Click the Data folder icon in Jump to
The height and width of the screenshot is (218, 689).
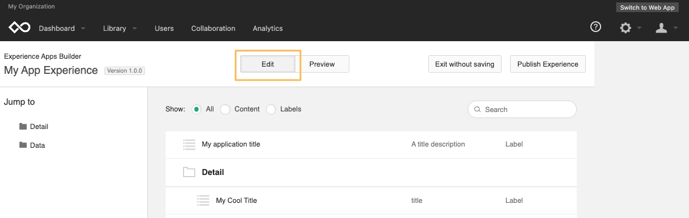[23, 145]
